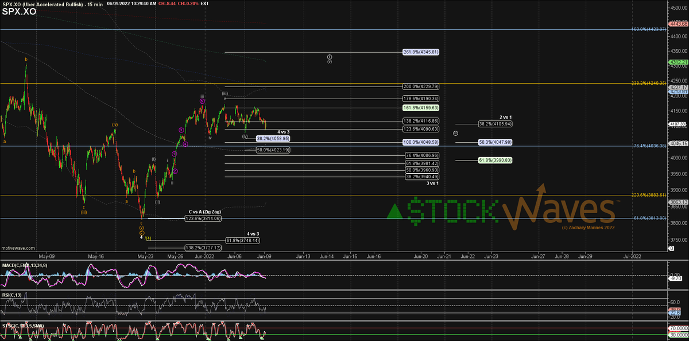Click the red 4443.68 price tag on the axis
The width and height of the screenshot is (689, 341).
(679, 23)
